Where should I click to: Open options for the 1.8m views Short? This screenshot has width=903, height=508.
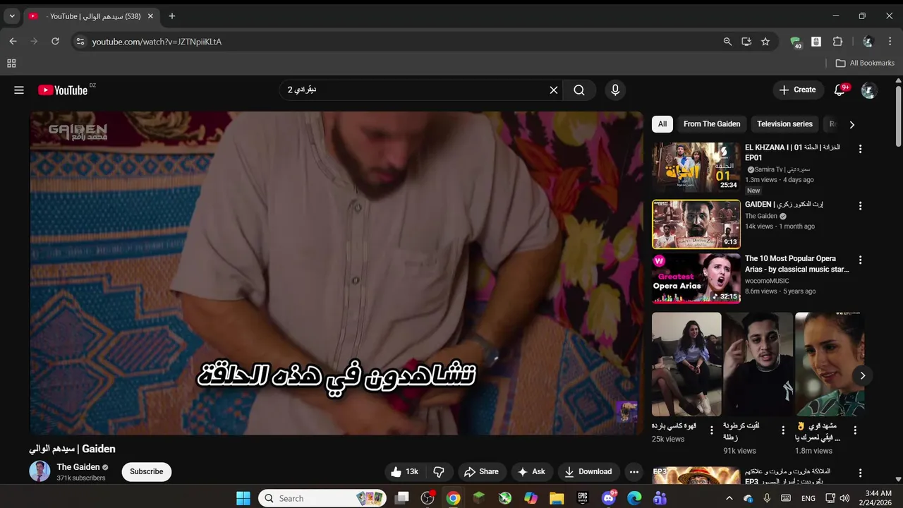855,430
